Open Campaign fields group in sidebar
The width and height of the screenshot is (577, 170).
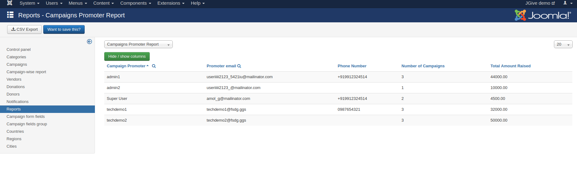tap(27, 124)
